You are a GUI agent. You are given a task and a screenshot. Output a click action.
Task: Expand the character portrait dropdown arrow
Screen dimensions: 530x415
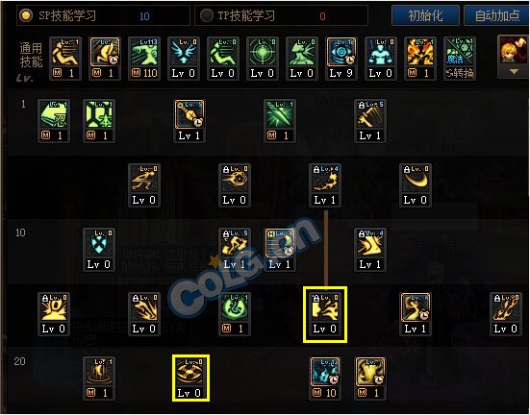(514, 72)
